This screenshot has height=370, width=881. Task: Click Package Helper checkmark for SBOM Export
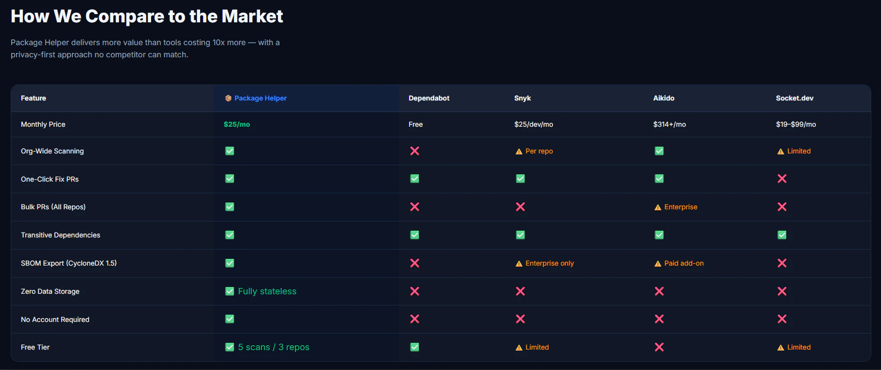[x=230, y=263]
